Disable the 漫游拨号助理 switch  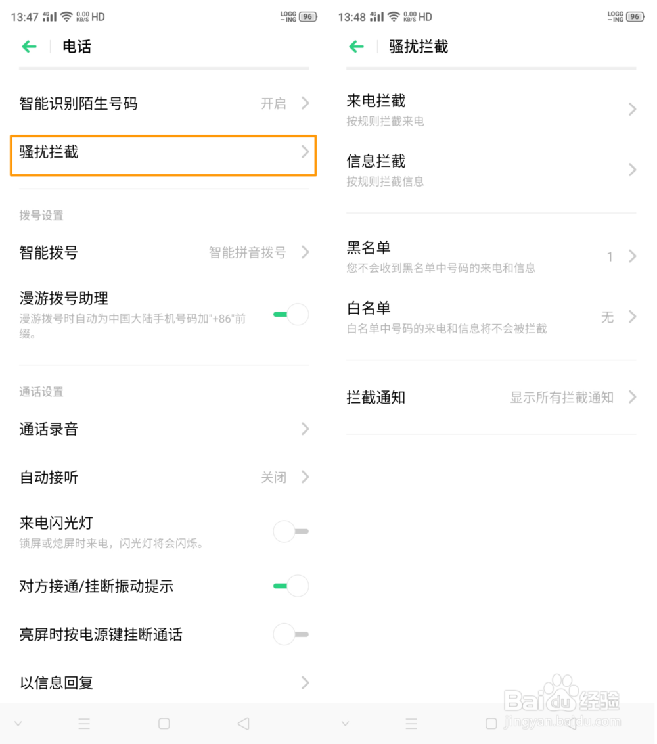point(290,315)
